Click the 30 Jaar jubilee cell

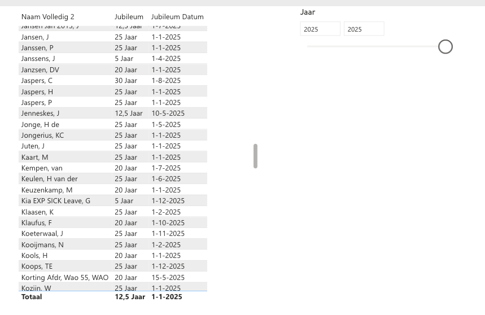click(x=126, y=81)
